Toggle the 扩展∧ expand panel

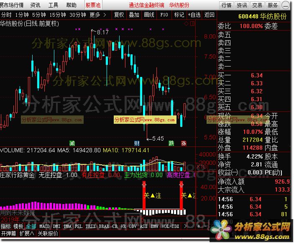tap(27, 233)
